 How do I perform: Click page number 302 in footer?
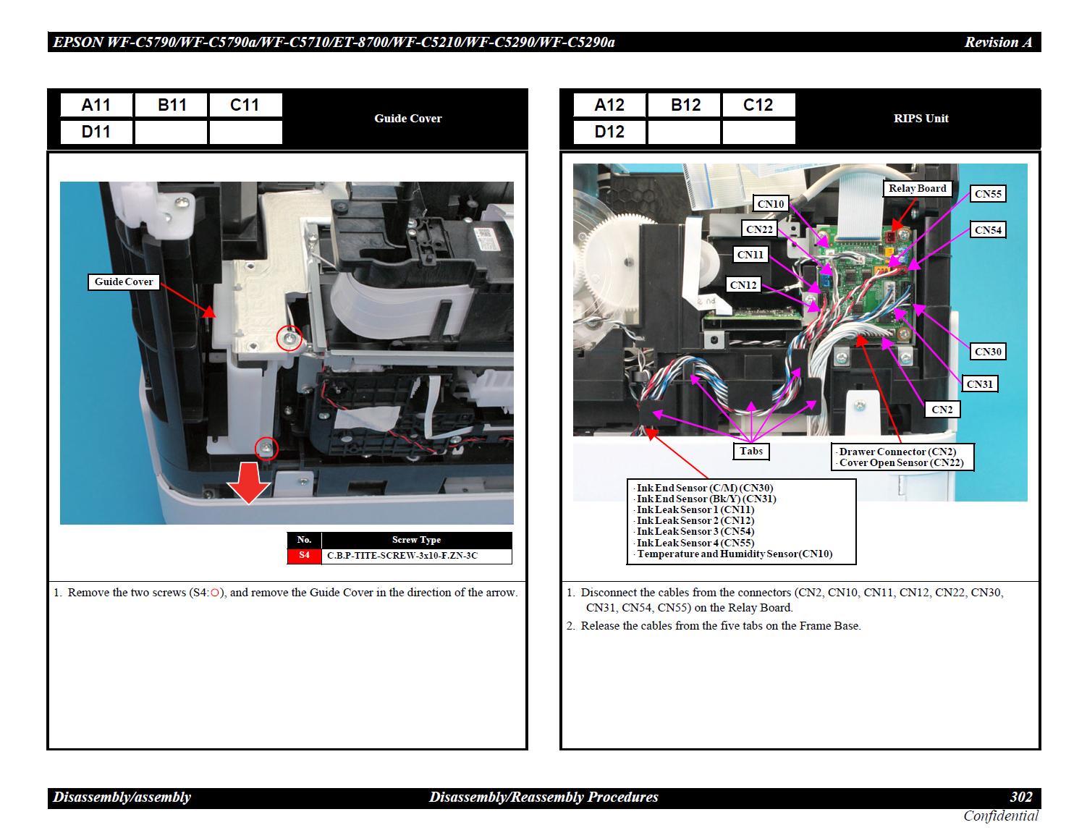point(1020,797)
